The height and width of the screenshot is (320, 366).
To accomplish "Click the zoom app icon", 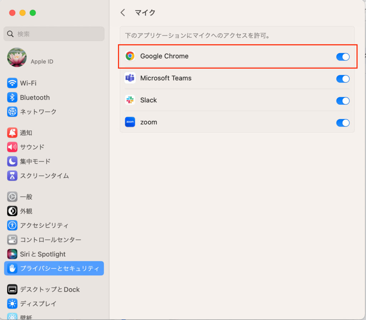I will pos(130,122).
